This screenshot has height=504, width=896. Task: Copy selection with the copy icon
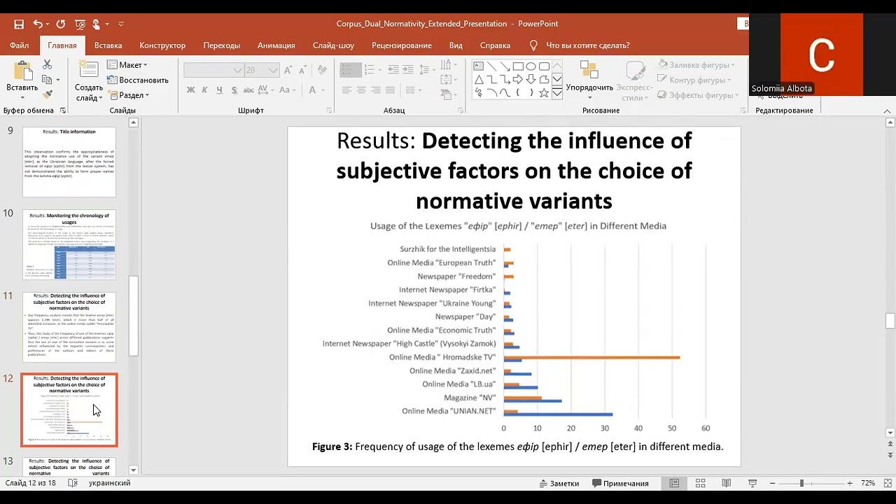[48, 80]
